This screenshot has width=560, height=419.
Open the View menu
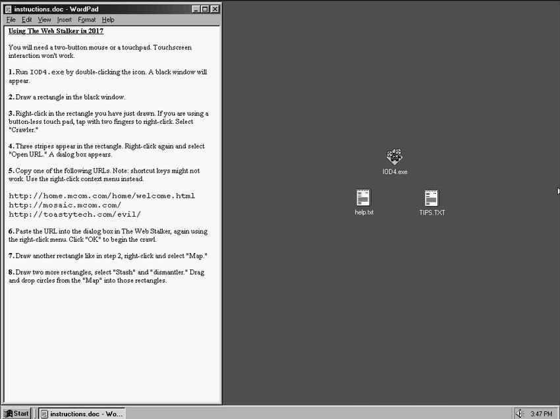pos(44,20)
